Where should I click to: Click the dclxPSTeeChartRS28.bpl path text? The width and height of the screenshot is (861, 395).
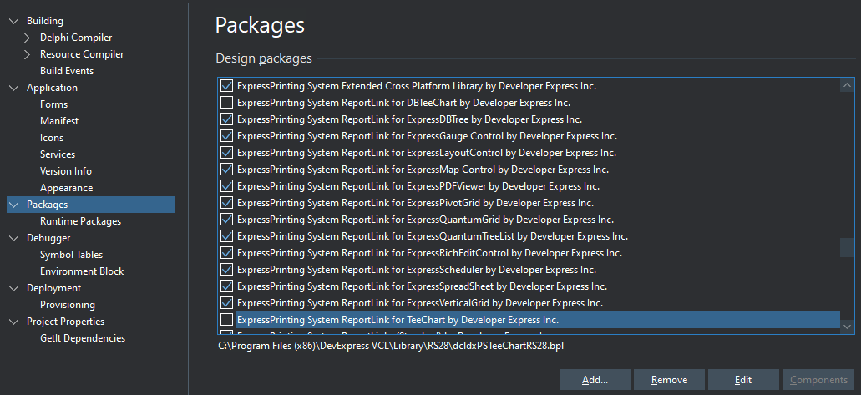point(391,346)
